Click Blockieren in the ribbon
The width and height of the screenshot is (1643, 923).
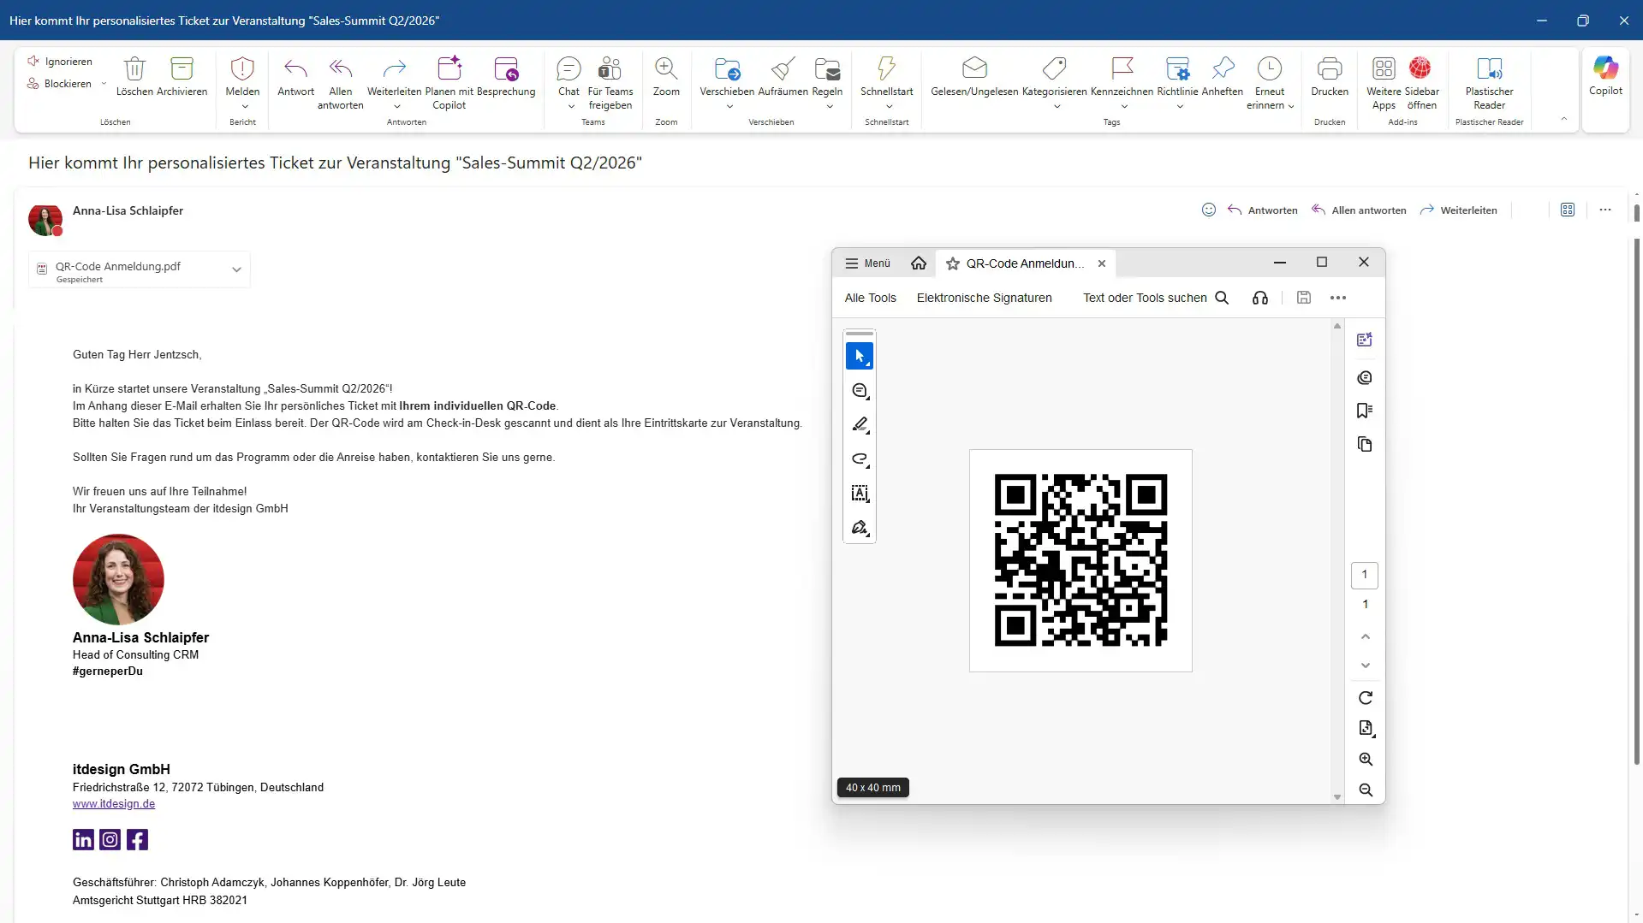click(x=59, y=84)
